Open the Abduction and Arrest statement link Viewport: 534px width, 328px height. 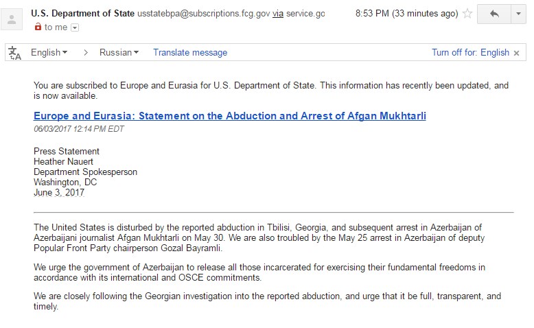tap(229, 116)
